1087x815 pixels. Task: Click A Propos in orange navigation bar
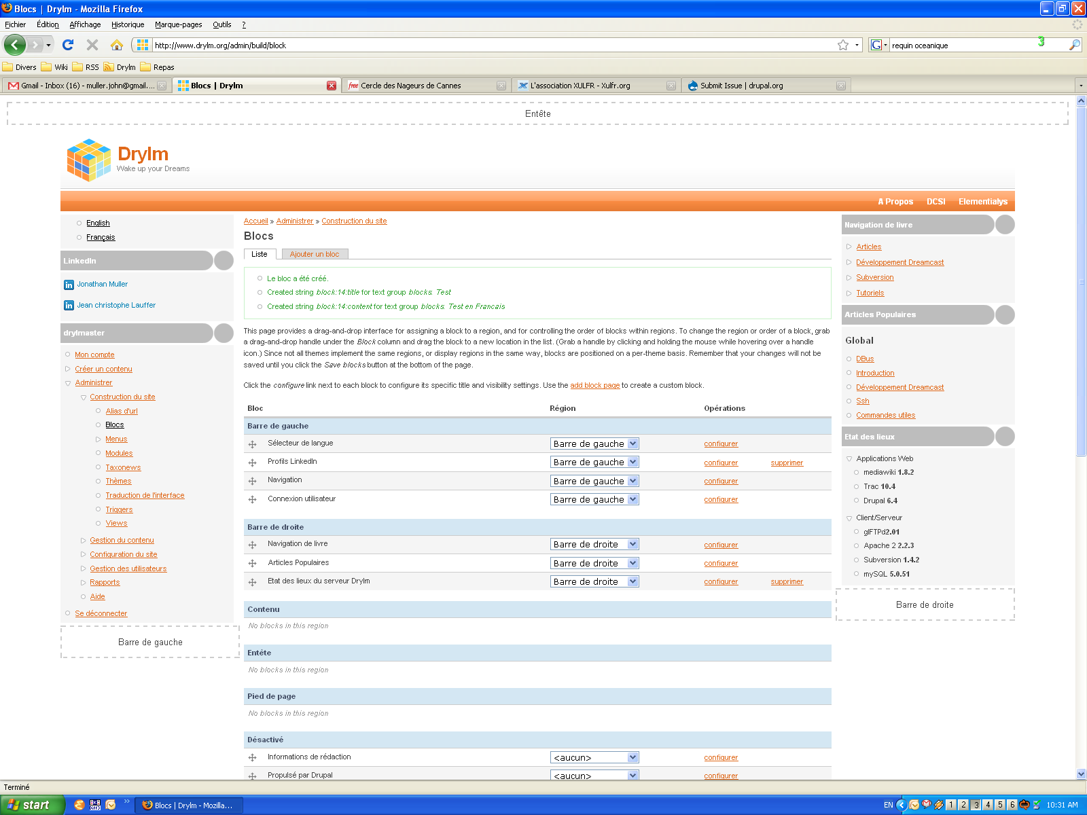(895, 202)
